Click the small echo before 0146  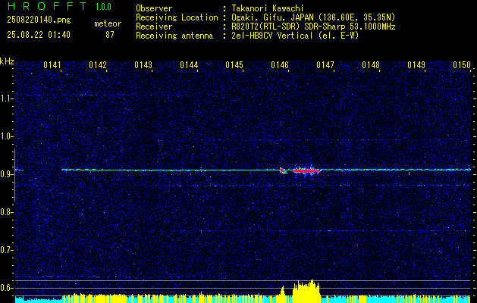click(x=283, y=170)
